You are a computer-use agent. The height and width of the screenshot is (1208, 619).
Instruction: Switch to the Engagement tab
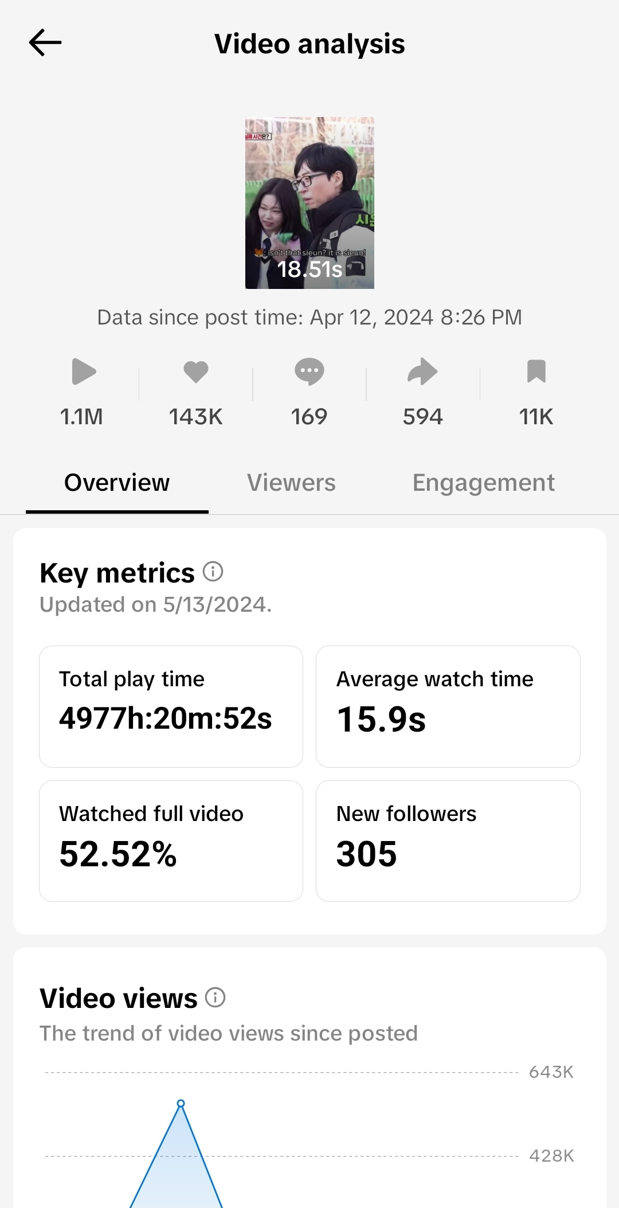[x=483, y=483]
